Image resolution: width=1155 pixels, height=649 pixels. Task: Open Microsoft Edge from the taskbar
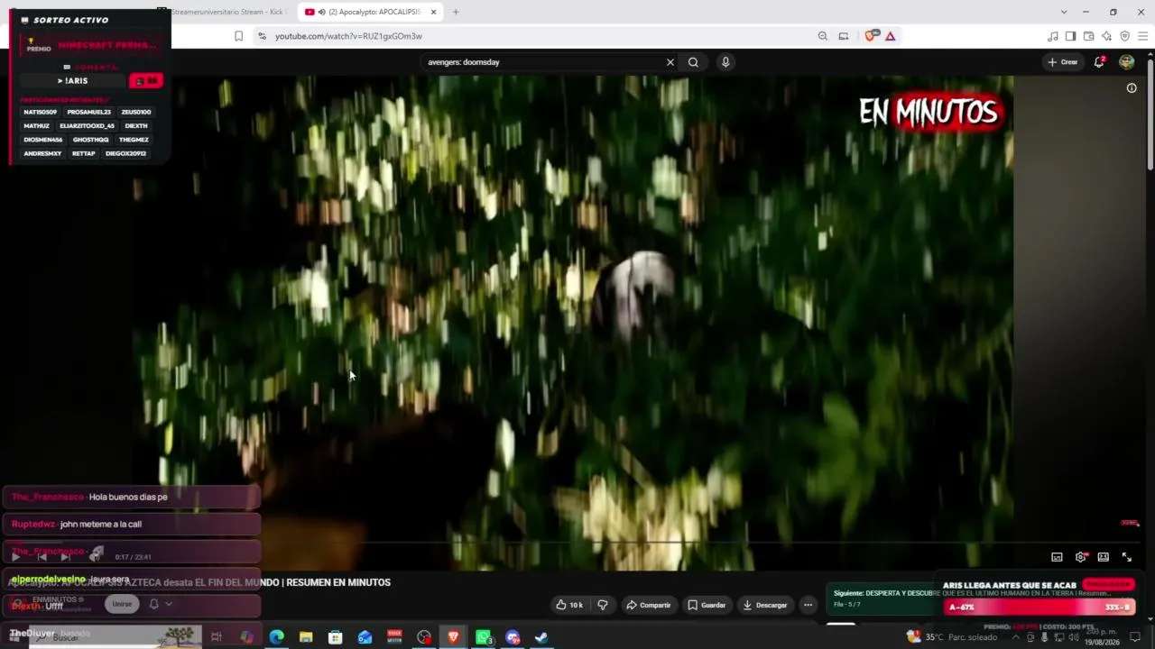pyautogui.click(x=276, y=637)
